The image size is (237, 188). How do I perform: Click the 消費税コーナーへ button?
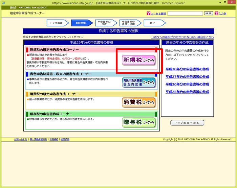point(138,102)
